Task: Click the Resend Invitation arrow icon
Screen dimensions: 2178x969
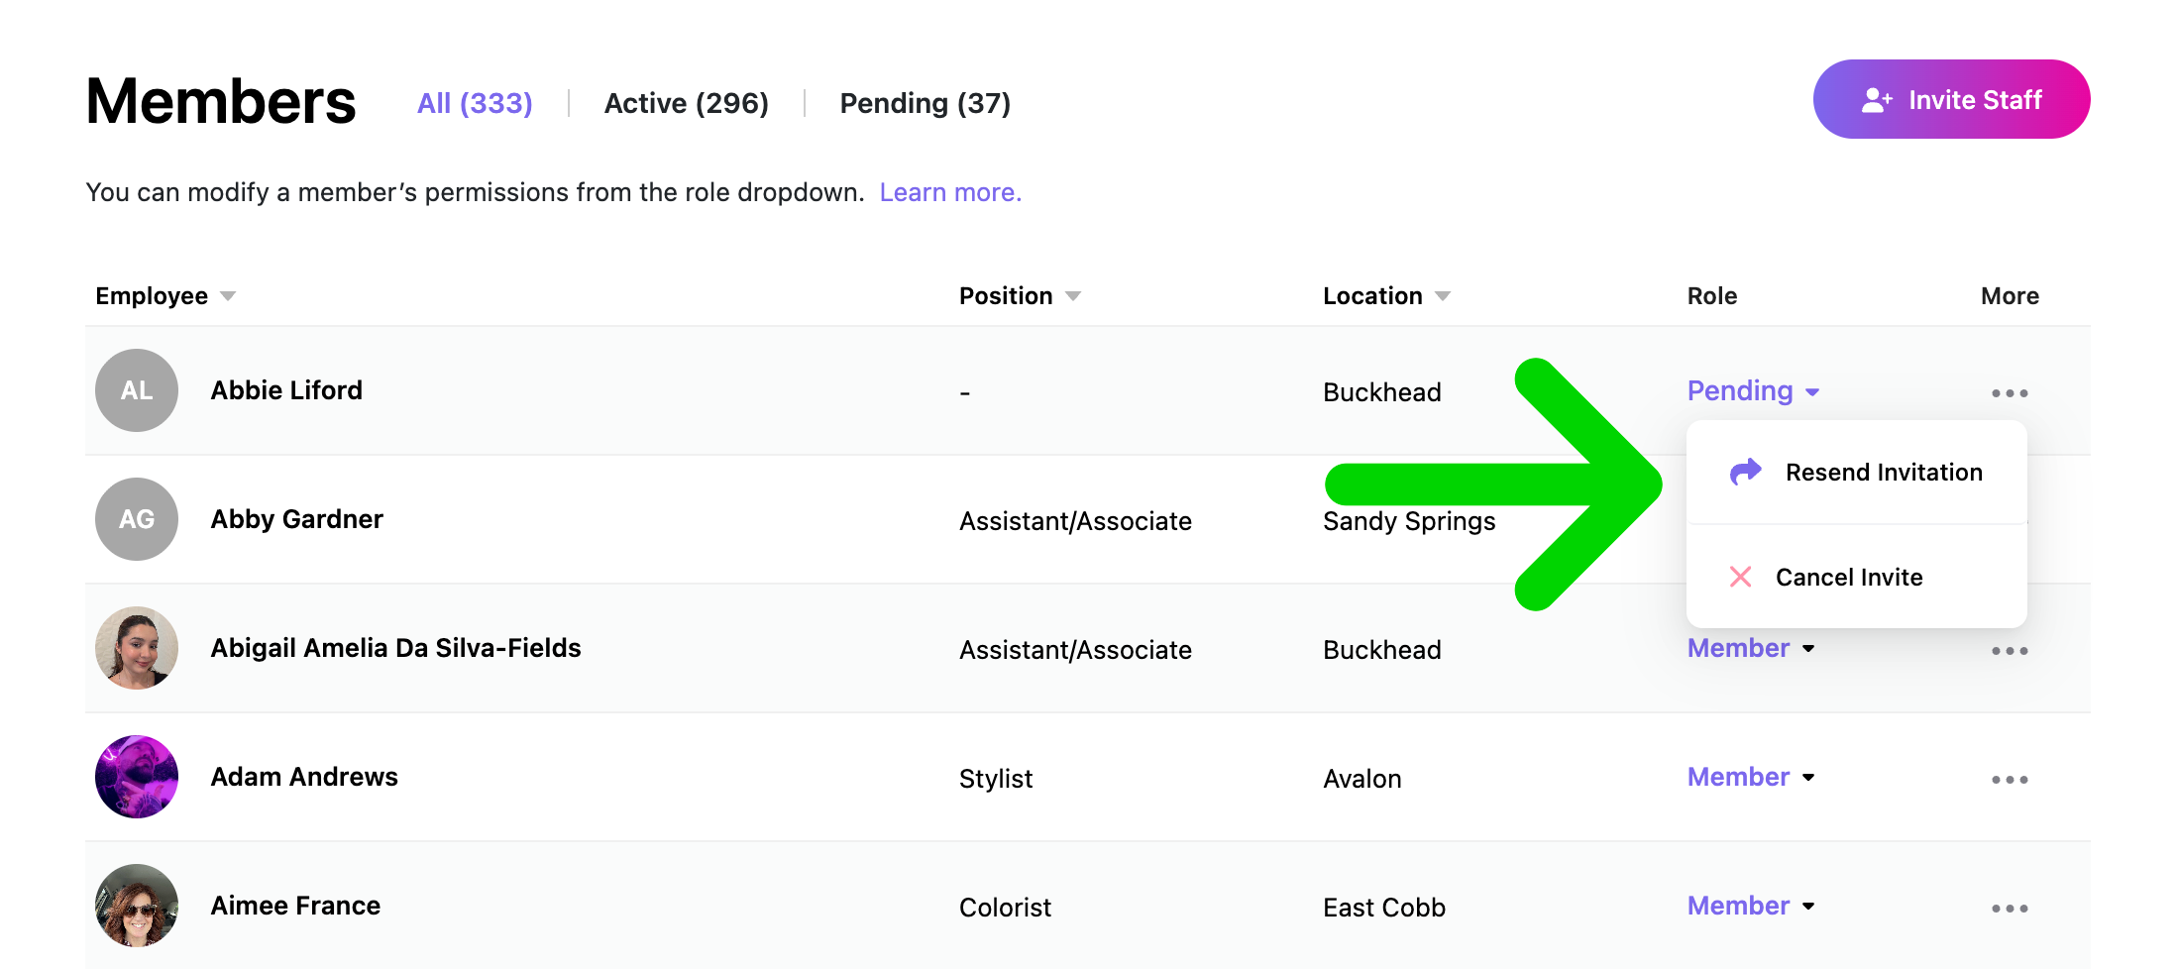Action: click(1746, 472)
